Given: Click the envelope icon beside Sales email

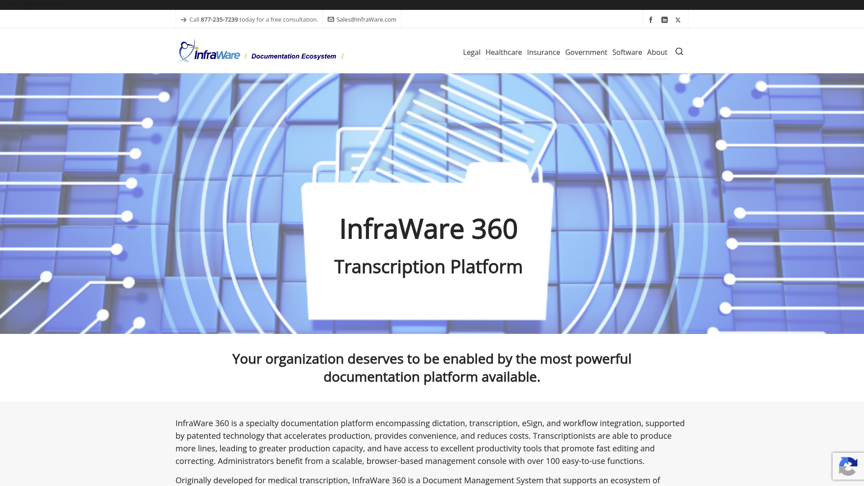Looking at the screenshot, I should [x=331, y=19].
